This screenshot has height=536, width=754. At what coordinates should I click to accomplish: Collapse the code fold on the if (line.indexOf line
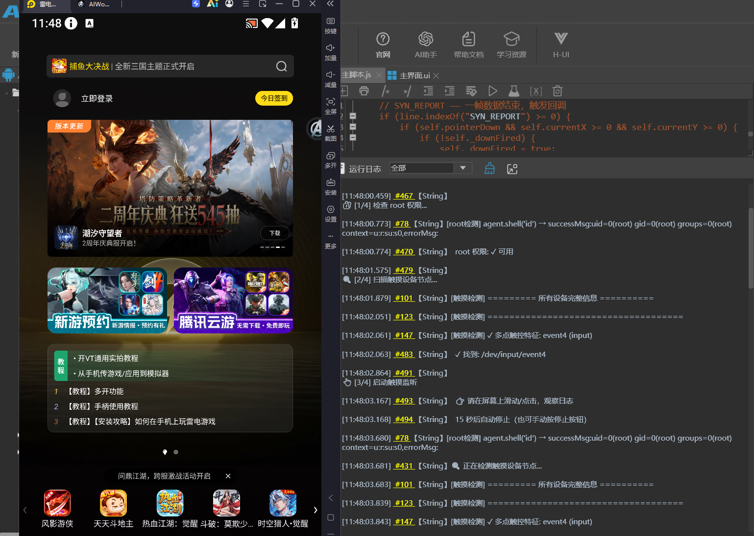point(353,116)
